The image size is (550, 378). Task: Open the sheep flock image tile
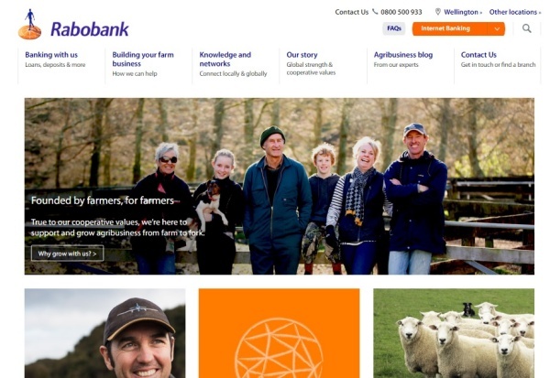(454, 333)
